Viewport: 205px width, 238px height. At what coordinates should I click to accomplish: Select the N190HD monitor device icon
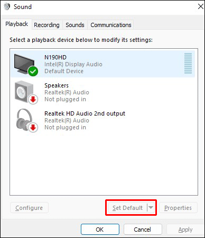coord(24,64)
